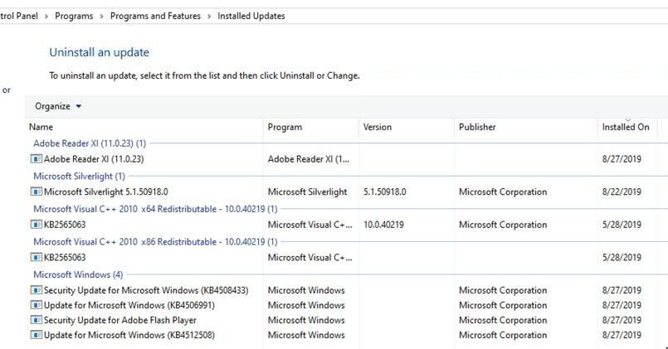Collapse the Microsoft Silverlight (1) group

click(79, 177)
